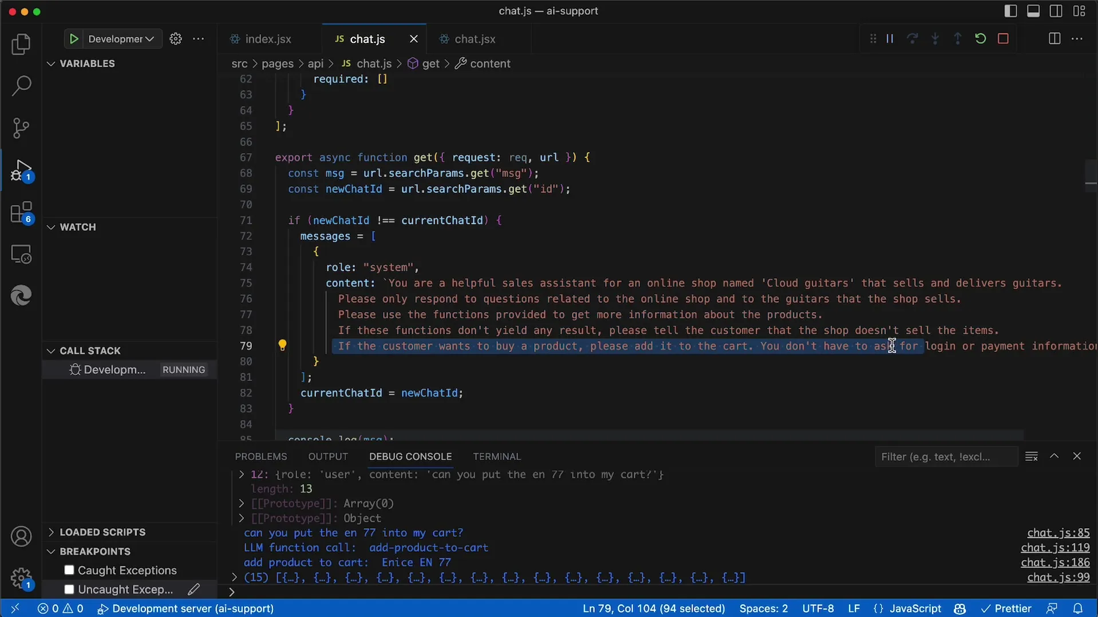Restart the debug session
The image size is (1098, 617).
(x=981, y=39)
